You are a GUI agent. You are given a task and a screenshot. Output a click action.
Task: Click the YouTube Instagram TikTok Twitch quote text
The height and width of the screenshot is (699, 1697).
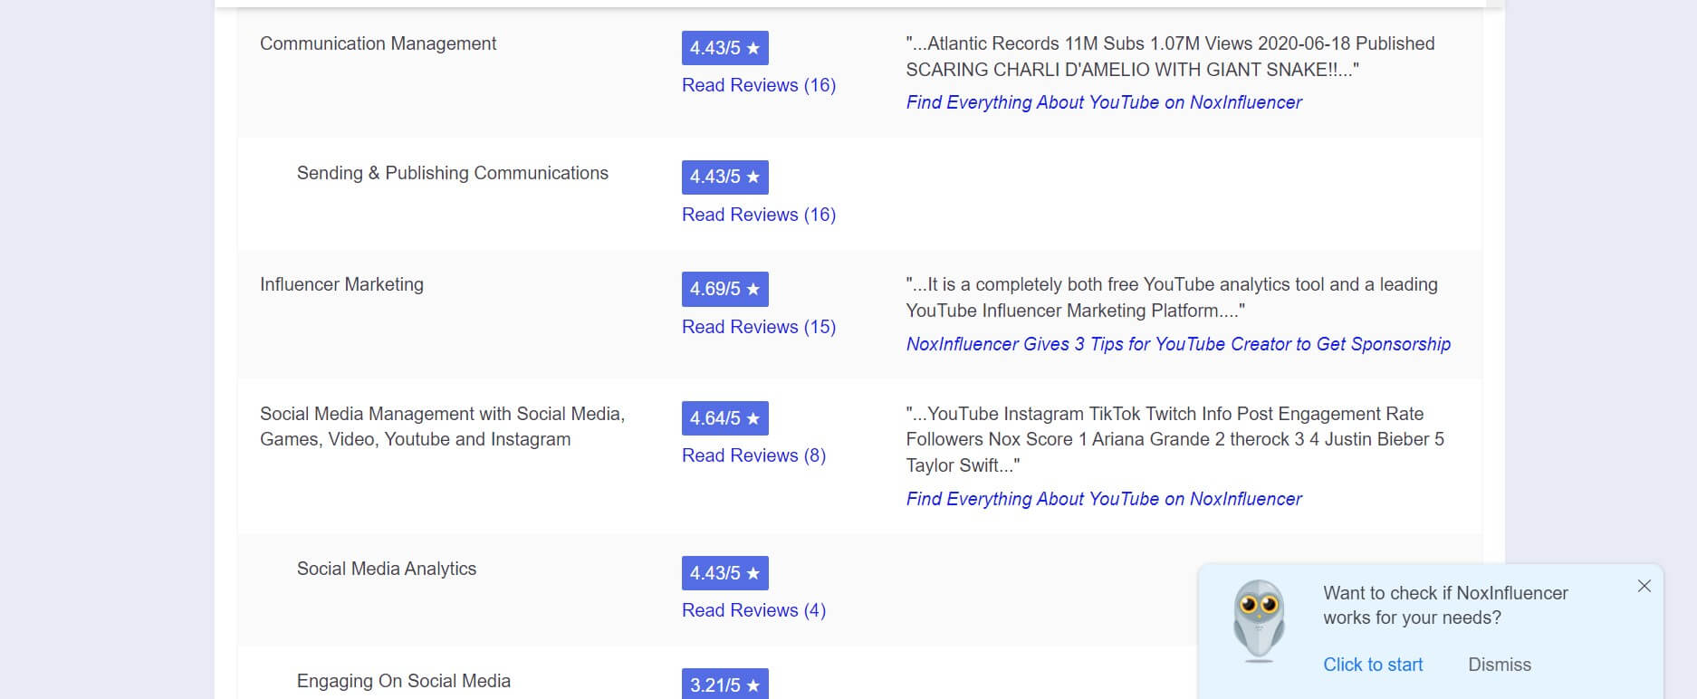pyautogui.click(x=1175, y=439)
